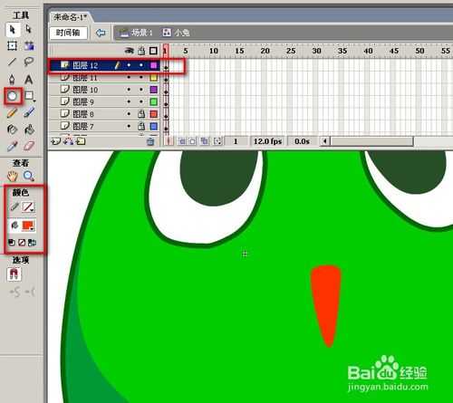The image size is (453, 403).
Task: Select the Line tool
Action: [12, 62]
